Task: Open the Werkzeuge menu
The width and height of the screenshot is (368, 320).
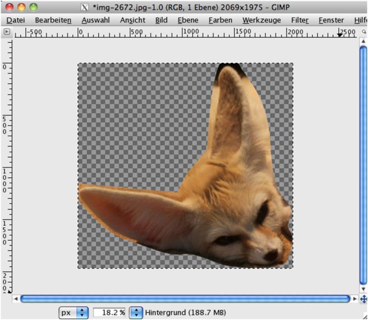Action: point(261,20)
